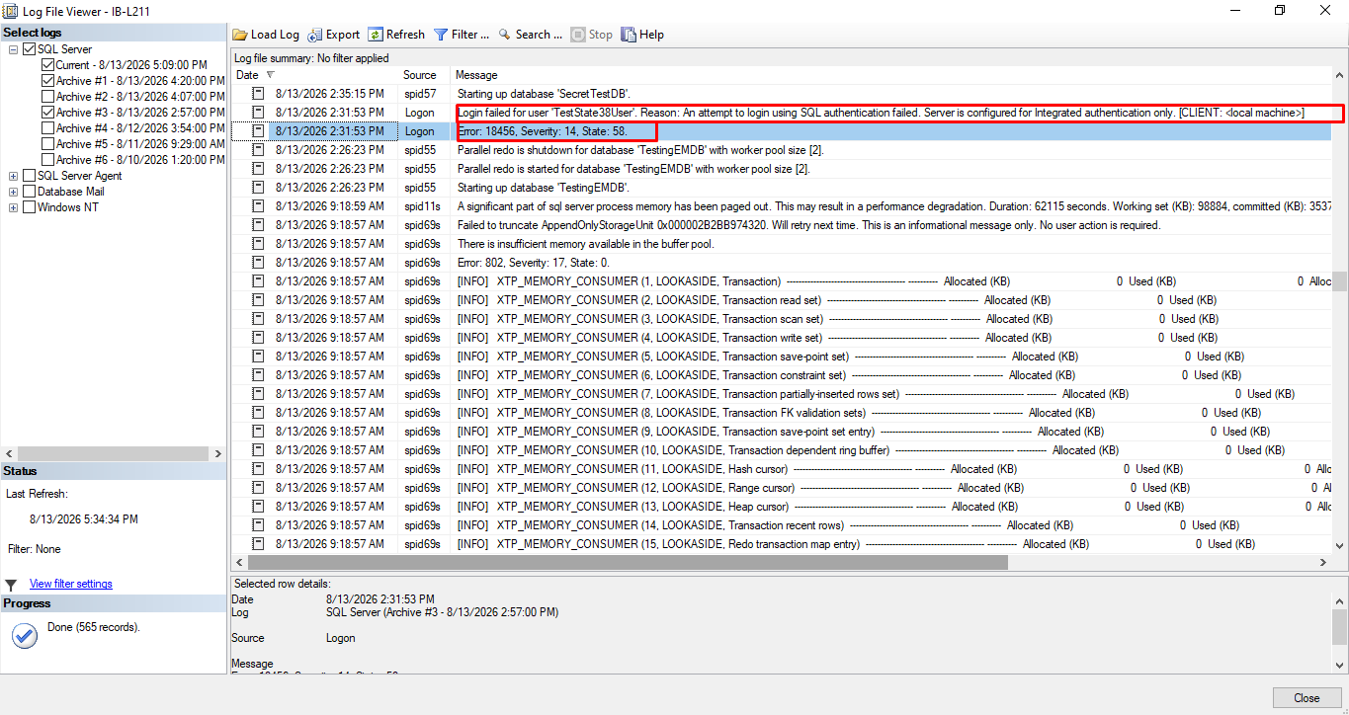Click the Select logs tree horizontal scrollbar

pyautogui.click(x=114, y=453)
